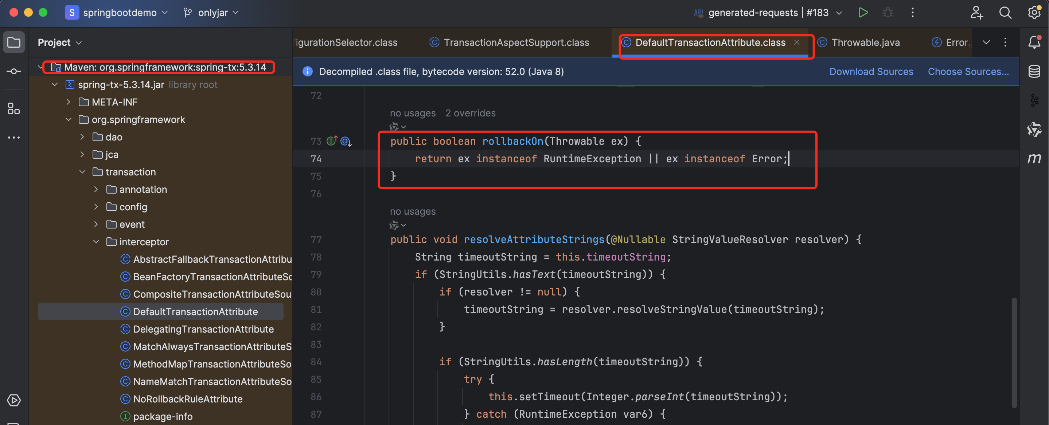Click the Download Sources link
Image resolution: width=1049 pixels, height=425 pixels.
point(871,72)
